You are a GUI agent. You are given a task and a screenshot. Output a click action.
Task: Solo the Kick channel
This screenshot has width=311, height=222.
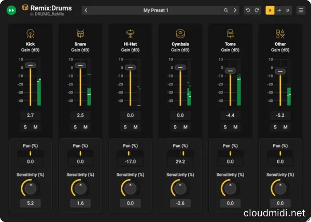[x=25, y=127]
